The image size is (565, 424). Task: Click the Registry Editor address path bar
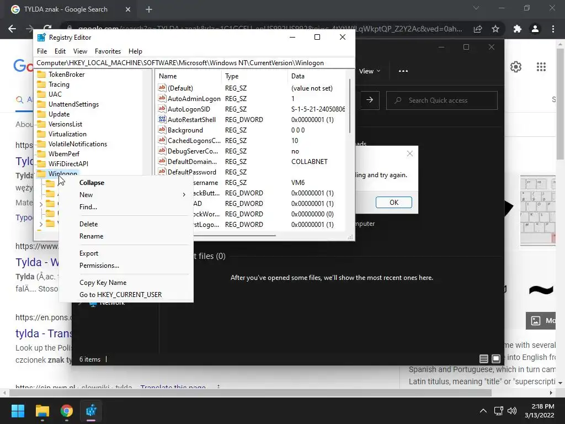tap(194, 63)
